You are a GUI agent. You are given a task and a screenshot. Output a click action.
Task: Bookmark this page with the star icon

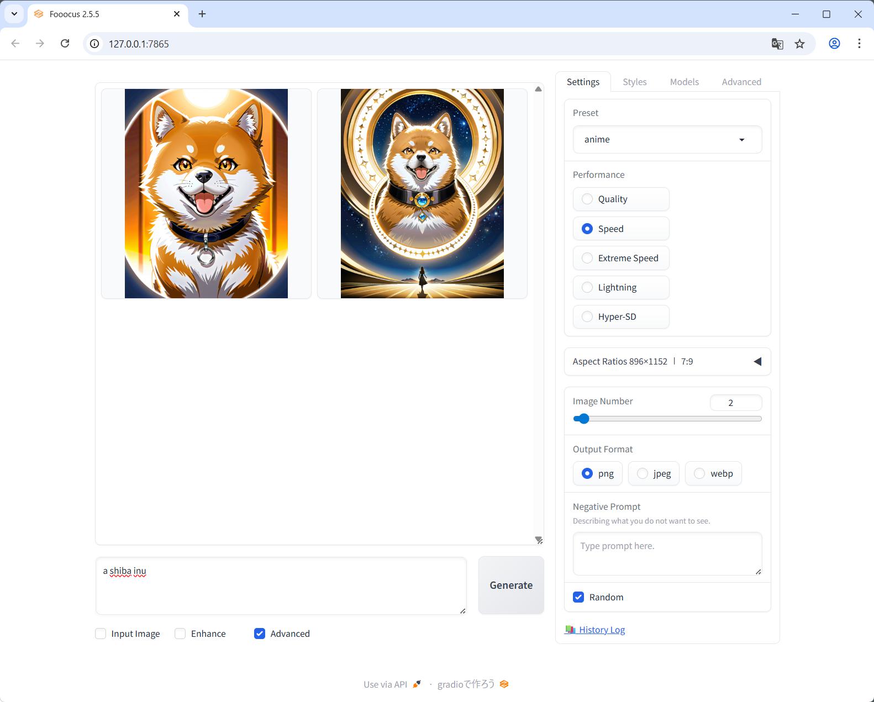click(x=799, y=44)
